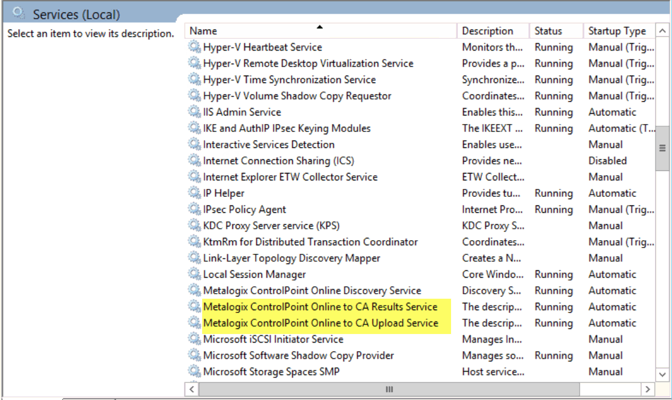Sort services by the Status column
This screenshot has height=400, width=672.
coord(550,30)
